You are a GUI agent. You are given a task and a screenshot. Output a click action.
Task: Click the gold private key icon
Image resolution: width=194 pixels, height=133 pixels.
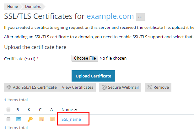30,119
